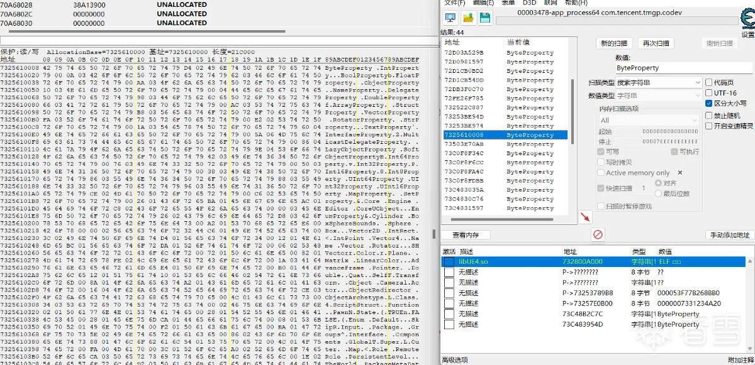Enable the UTF-16 checkbox
755x365 pixels.
coord(709,93)
